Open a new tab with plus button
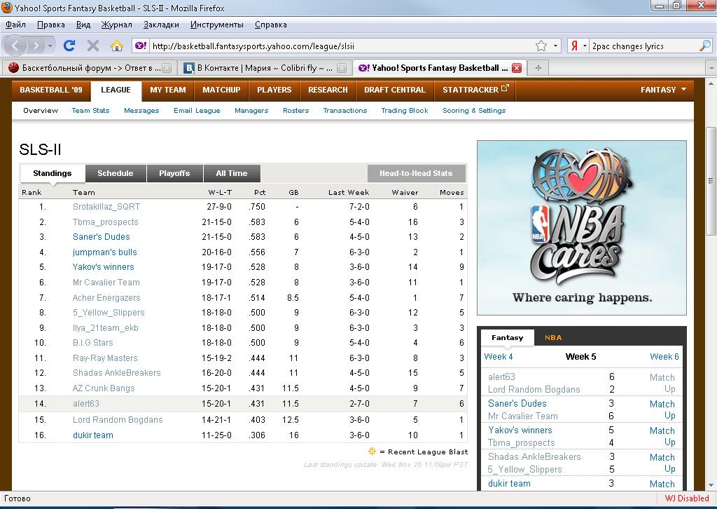 tap(538, 68)
